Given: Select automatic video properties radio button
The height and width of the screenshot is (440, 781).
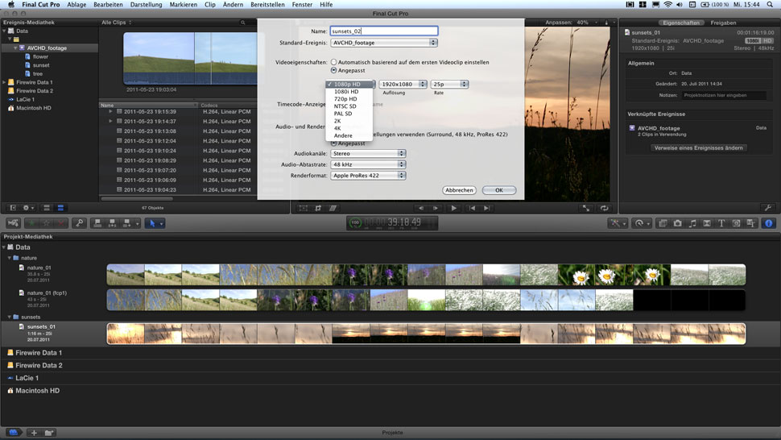Looking at the screenshot, I should (334, 62).
